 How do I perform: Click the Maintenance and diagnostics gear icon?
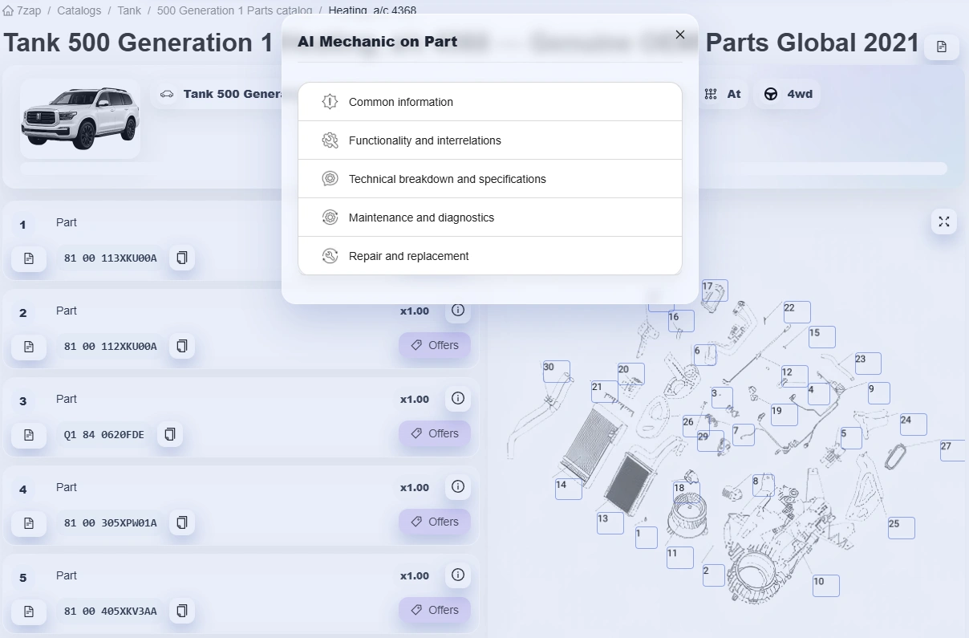[x=330, y=217]
